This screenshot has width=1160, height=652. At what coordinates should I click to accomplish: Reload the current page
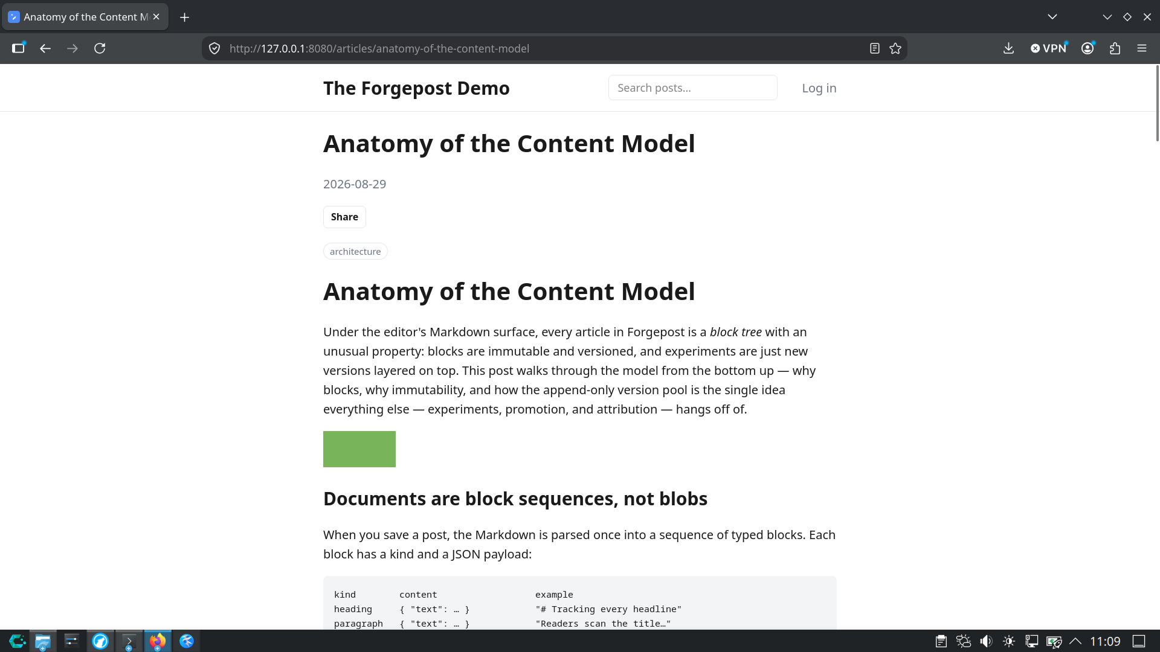[100, 48]
